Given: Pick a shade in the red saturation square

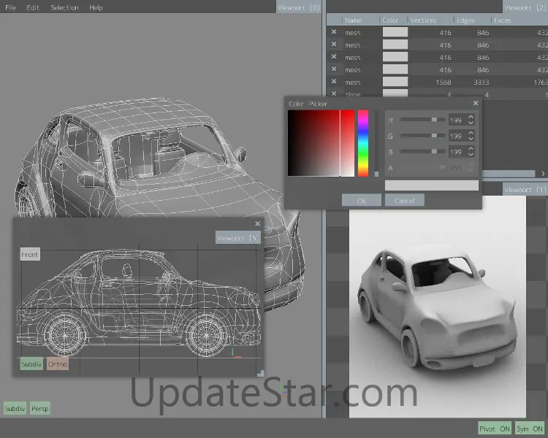Looking at the screenshot, I should [x=321, y=143].
